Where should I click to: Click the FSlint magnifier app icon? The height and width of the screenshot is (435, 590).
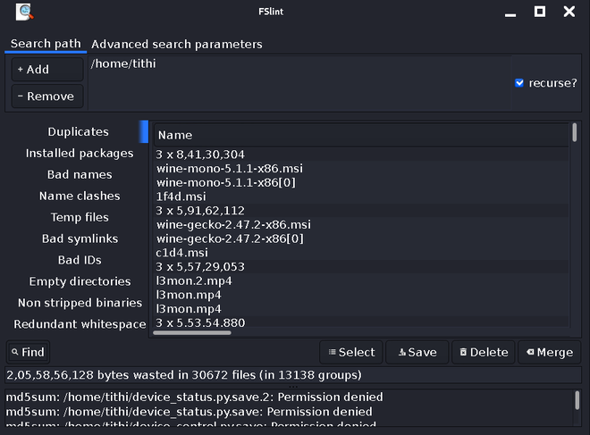click(25, 12)
